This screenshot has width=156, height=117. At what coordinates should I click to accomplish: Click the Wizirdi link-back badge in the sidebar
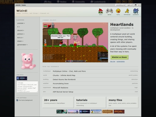(x=22, y=78)
